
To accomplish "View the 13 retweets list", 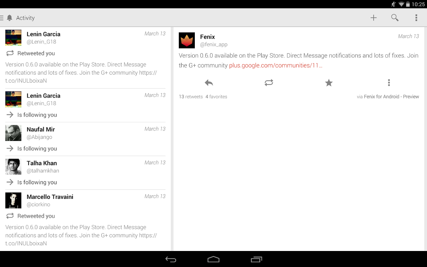I will point(191,97).
